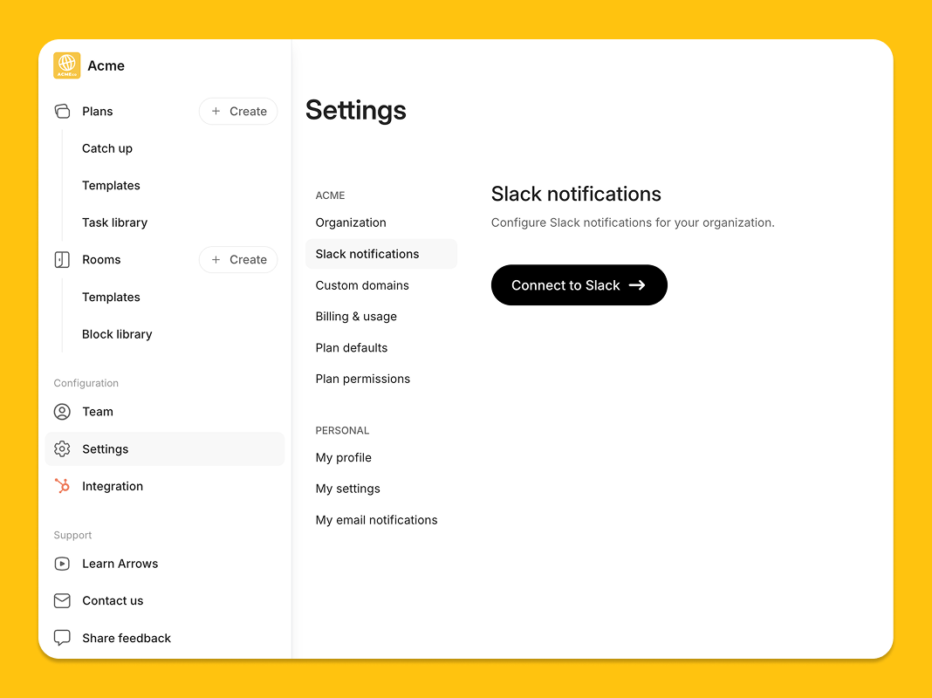Open Catch up under Plans
This screenshot has height=698, width=932.
pyautogui.click(x=107, y=148)
